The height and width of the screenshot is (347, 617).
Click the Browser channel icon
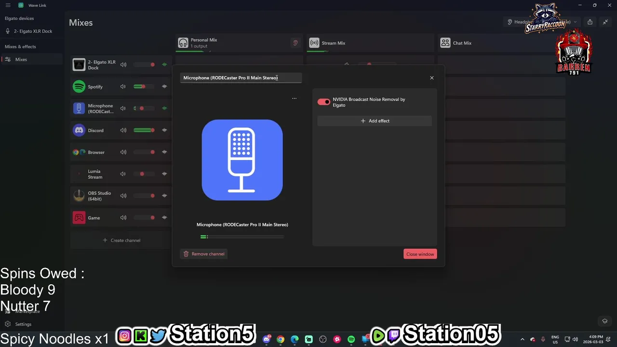[79, 152]
